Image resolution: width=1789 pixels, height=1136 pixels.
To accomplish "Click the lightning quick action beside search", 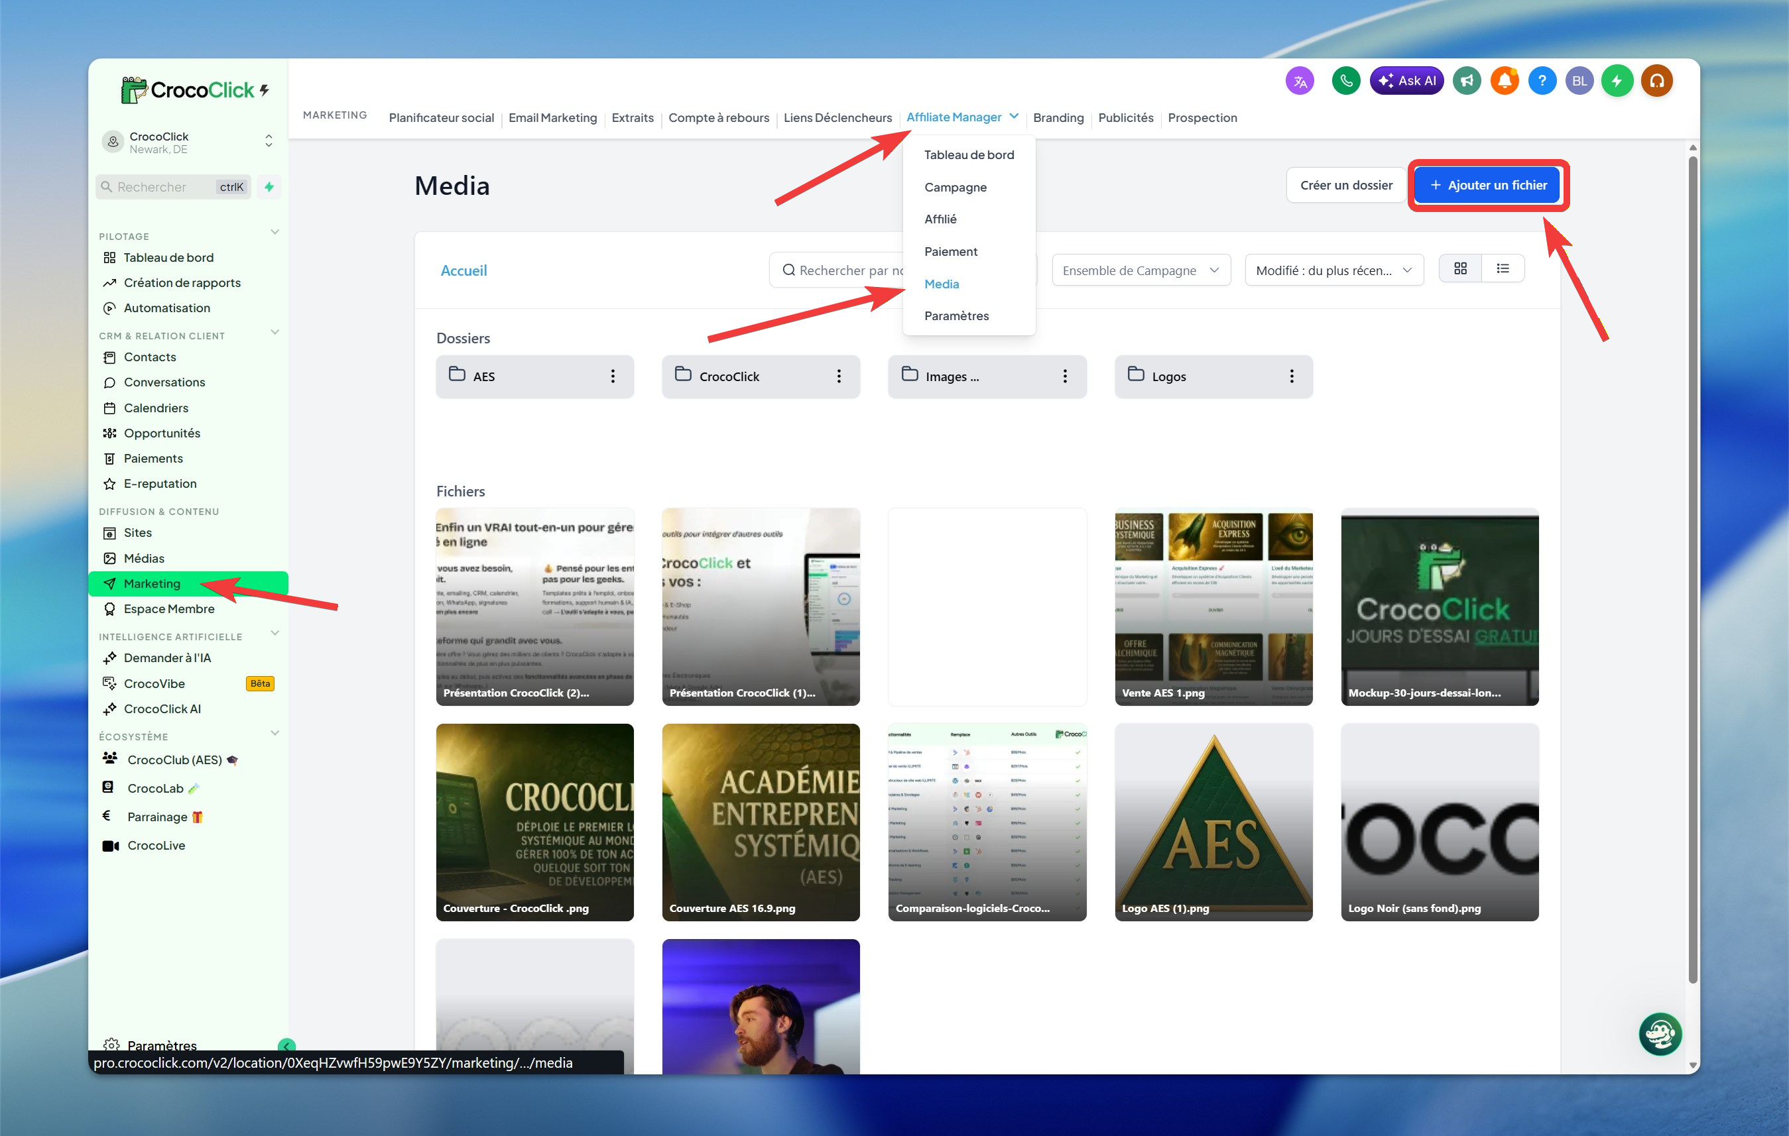I will (x=269, y=187).
